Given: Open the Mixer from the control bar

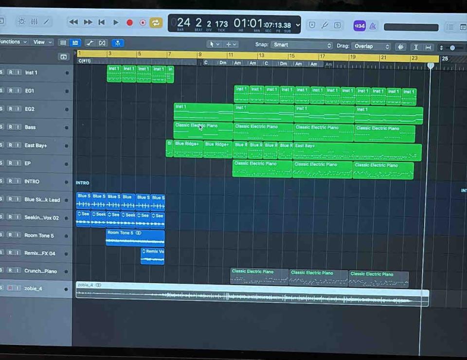Looking at the screenshot, I should pyautogui.click(x=34, y=22).
